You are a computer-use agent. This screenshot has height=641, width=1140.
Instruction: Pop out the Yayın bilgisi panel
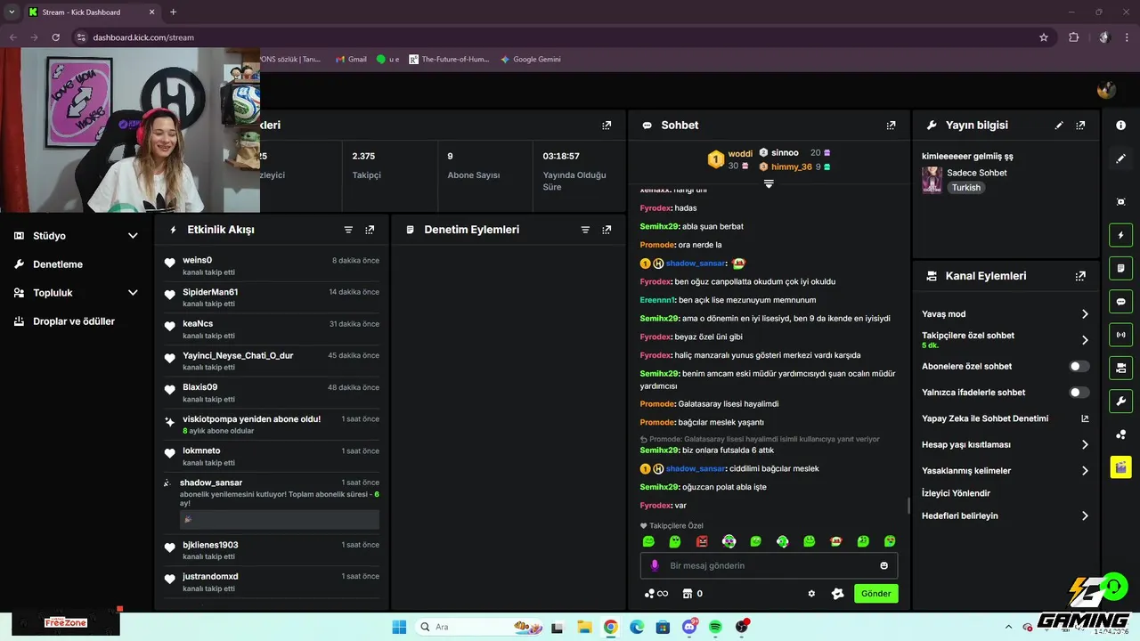point(1080,126)
